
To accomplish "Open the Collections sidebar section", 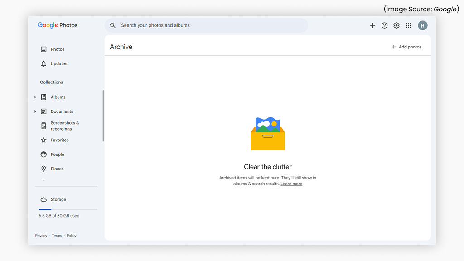I will (51, 82).
